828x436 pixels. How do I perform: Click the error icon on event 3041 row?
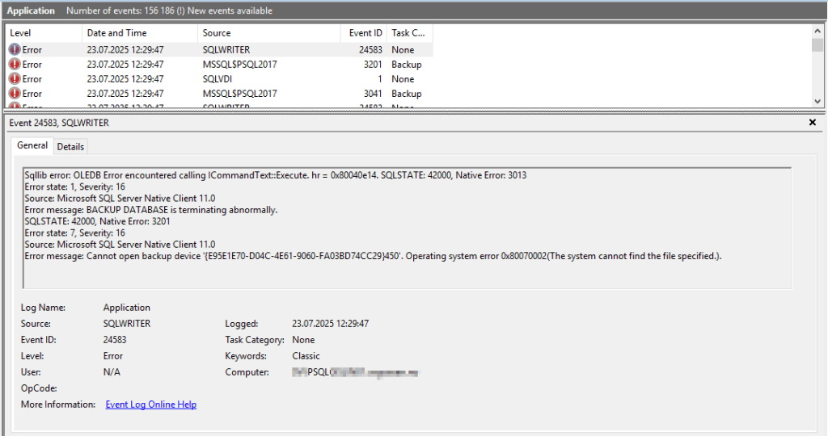[15, 94]
